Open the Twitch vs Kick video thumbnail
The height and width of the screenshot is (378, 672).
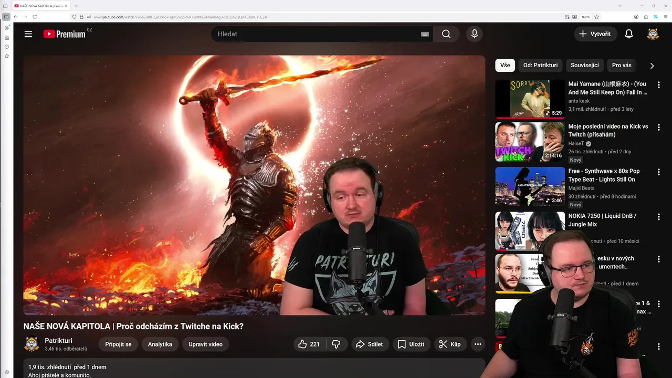tap(530, 142)
